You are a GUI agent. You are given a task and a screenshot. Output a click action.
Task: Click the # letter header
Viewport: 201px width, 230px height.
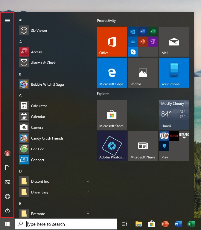pos(20,20)
